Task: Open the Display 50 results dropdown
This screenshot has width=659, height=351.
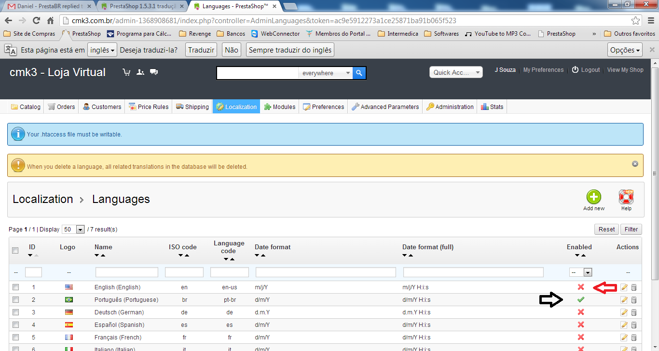Action: tap(73, 229)
